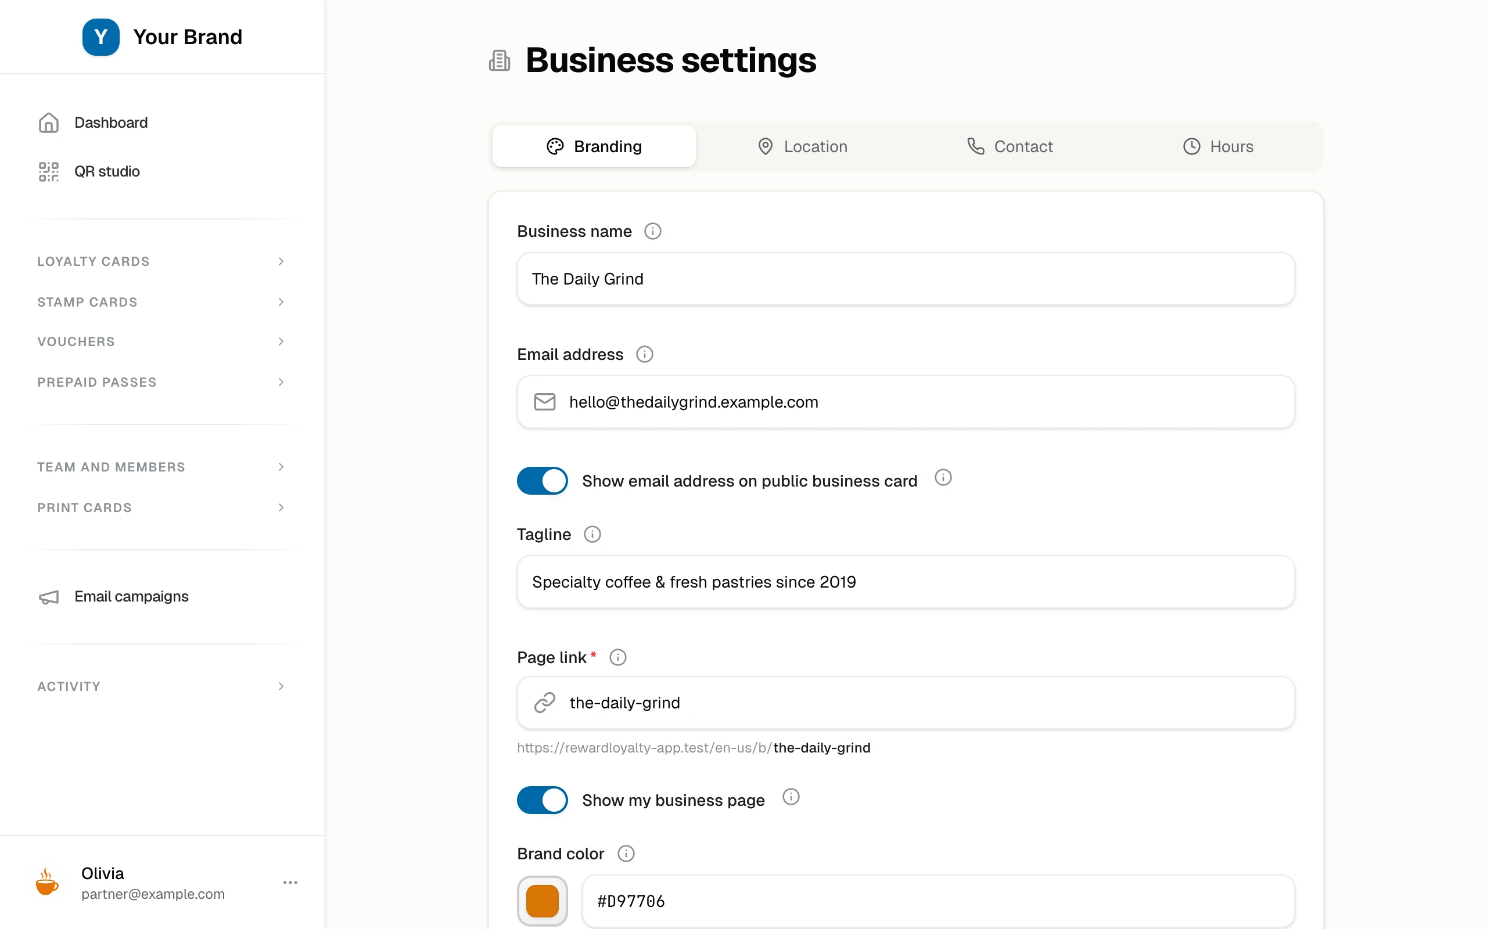Click the map pin icon on Location tab
The height and width of the screenshot is (929, 1487).
765,146
